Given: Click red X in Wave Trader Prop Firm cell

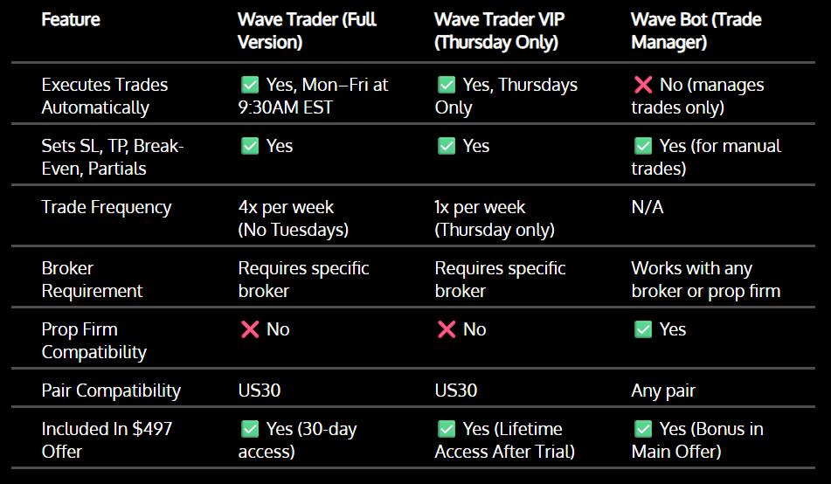Looking at the screenshot, I should tap(250, 329).
